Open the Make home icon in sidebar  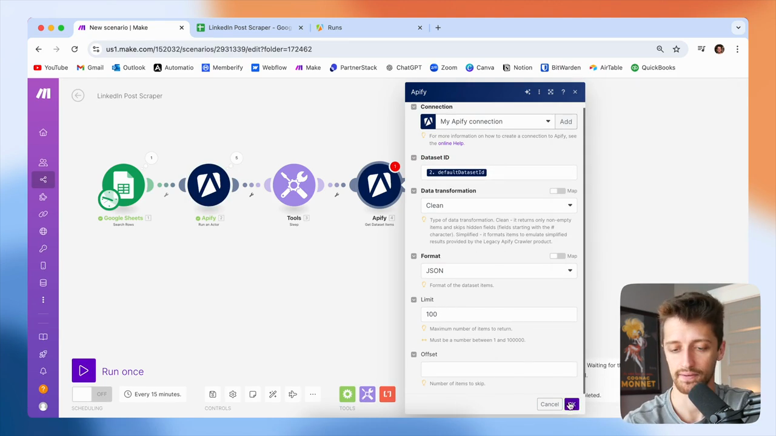(43, 133)
